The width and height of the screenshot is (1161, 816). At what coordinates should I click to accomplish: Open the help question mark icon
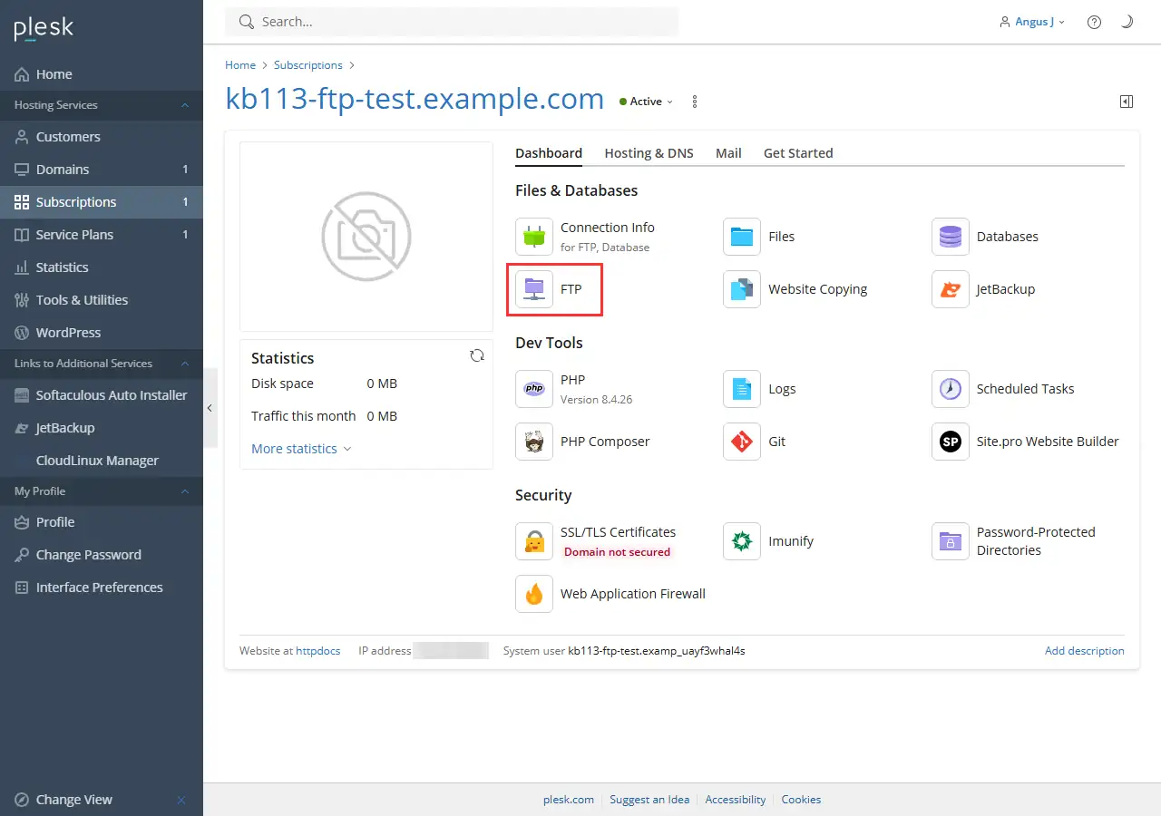[1095, 22]
